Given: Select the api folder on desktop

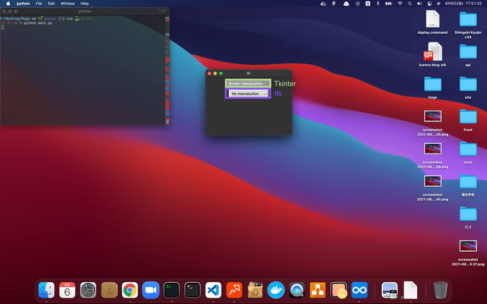Looking at the screenshot, I should (x=468, y=51).
